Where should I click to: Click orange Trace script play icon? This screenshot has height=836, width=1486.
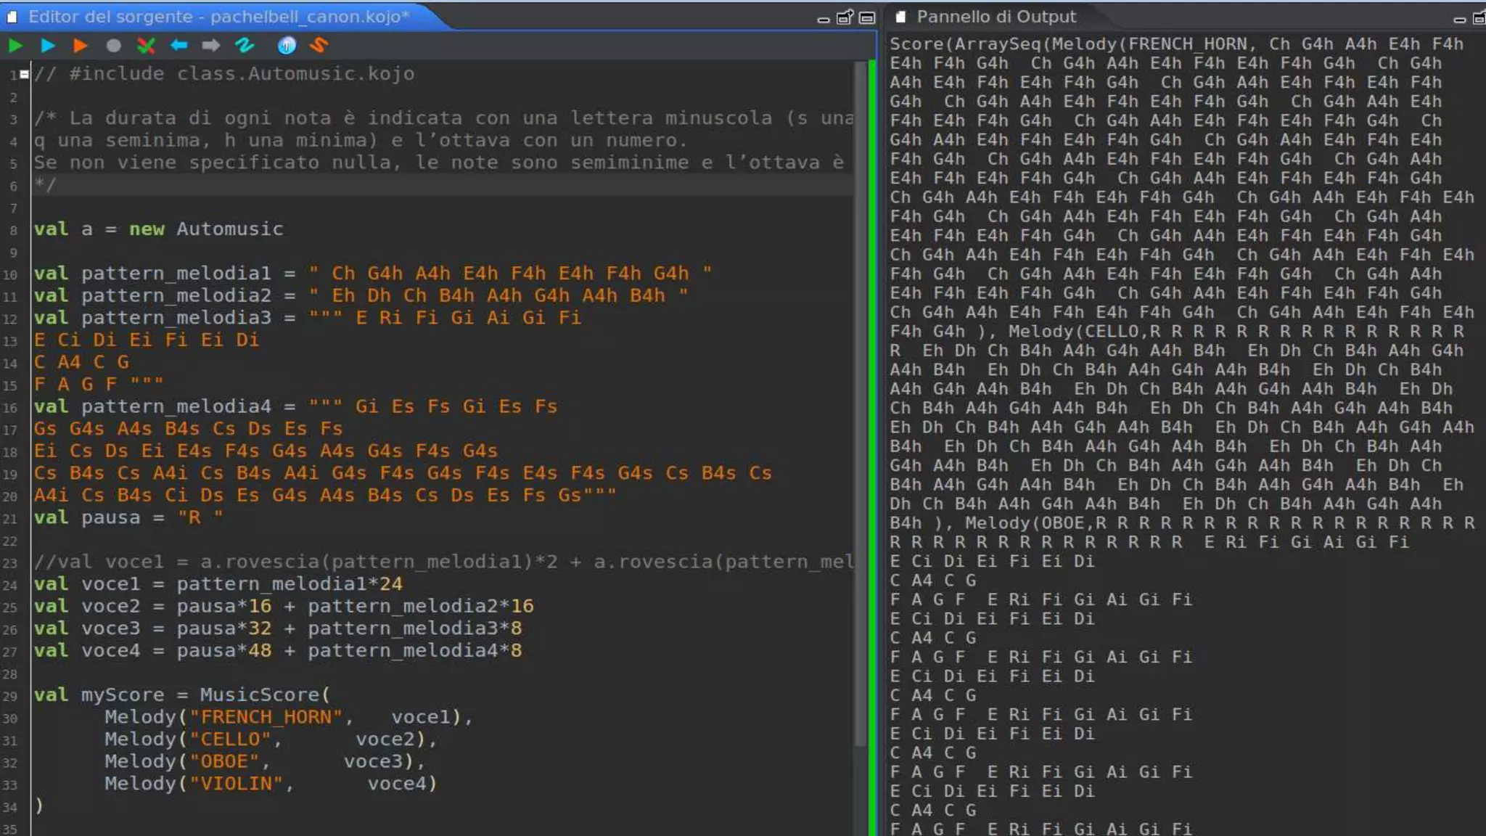(x=80, y=46)
